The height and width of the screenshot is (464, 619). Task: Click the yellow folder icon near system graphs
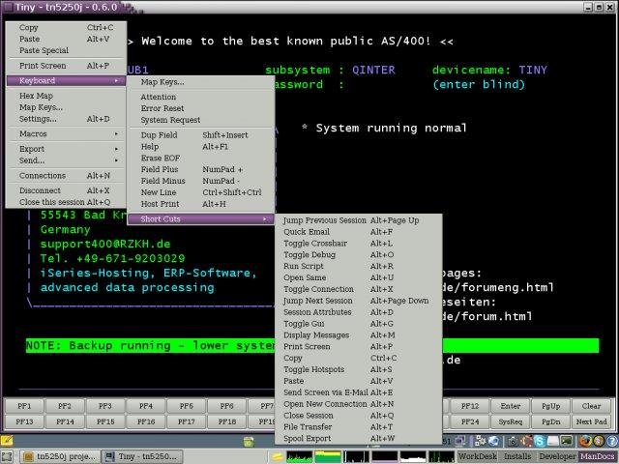(x=278, y=457)
